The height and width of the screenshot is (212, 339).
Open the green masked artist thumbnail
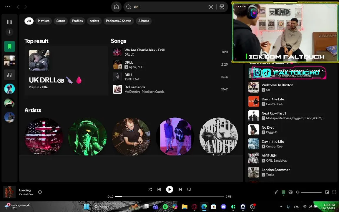click(x=88, y=137)
